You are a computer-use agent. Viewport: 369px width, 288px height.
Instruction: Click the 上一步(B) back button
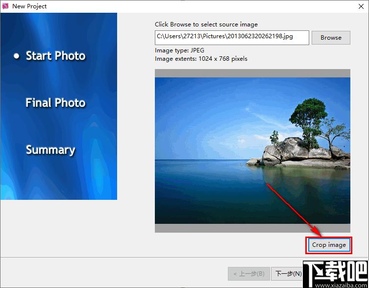249,274
